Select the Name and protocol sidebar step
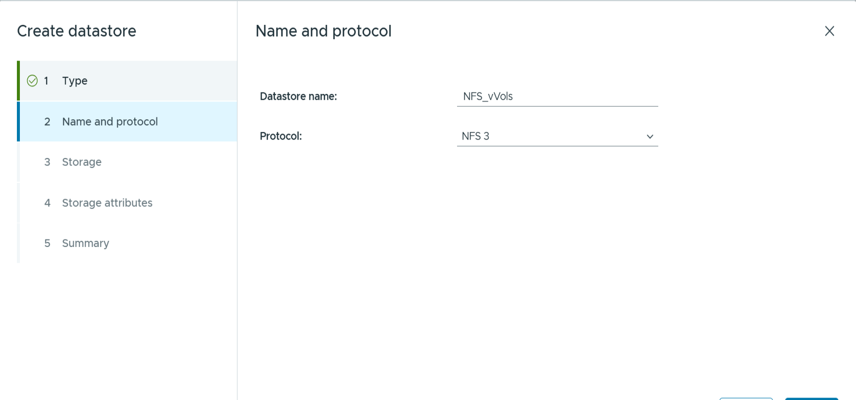Image resolution: width=856 pixels, height=400 pixels. (x=110, y=122)
